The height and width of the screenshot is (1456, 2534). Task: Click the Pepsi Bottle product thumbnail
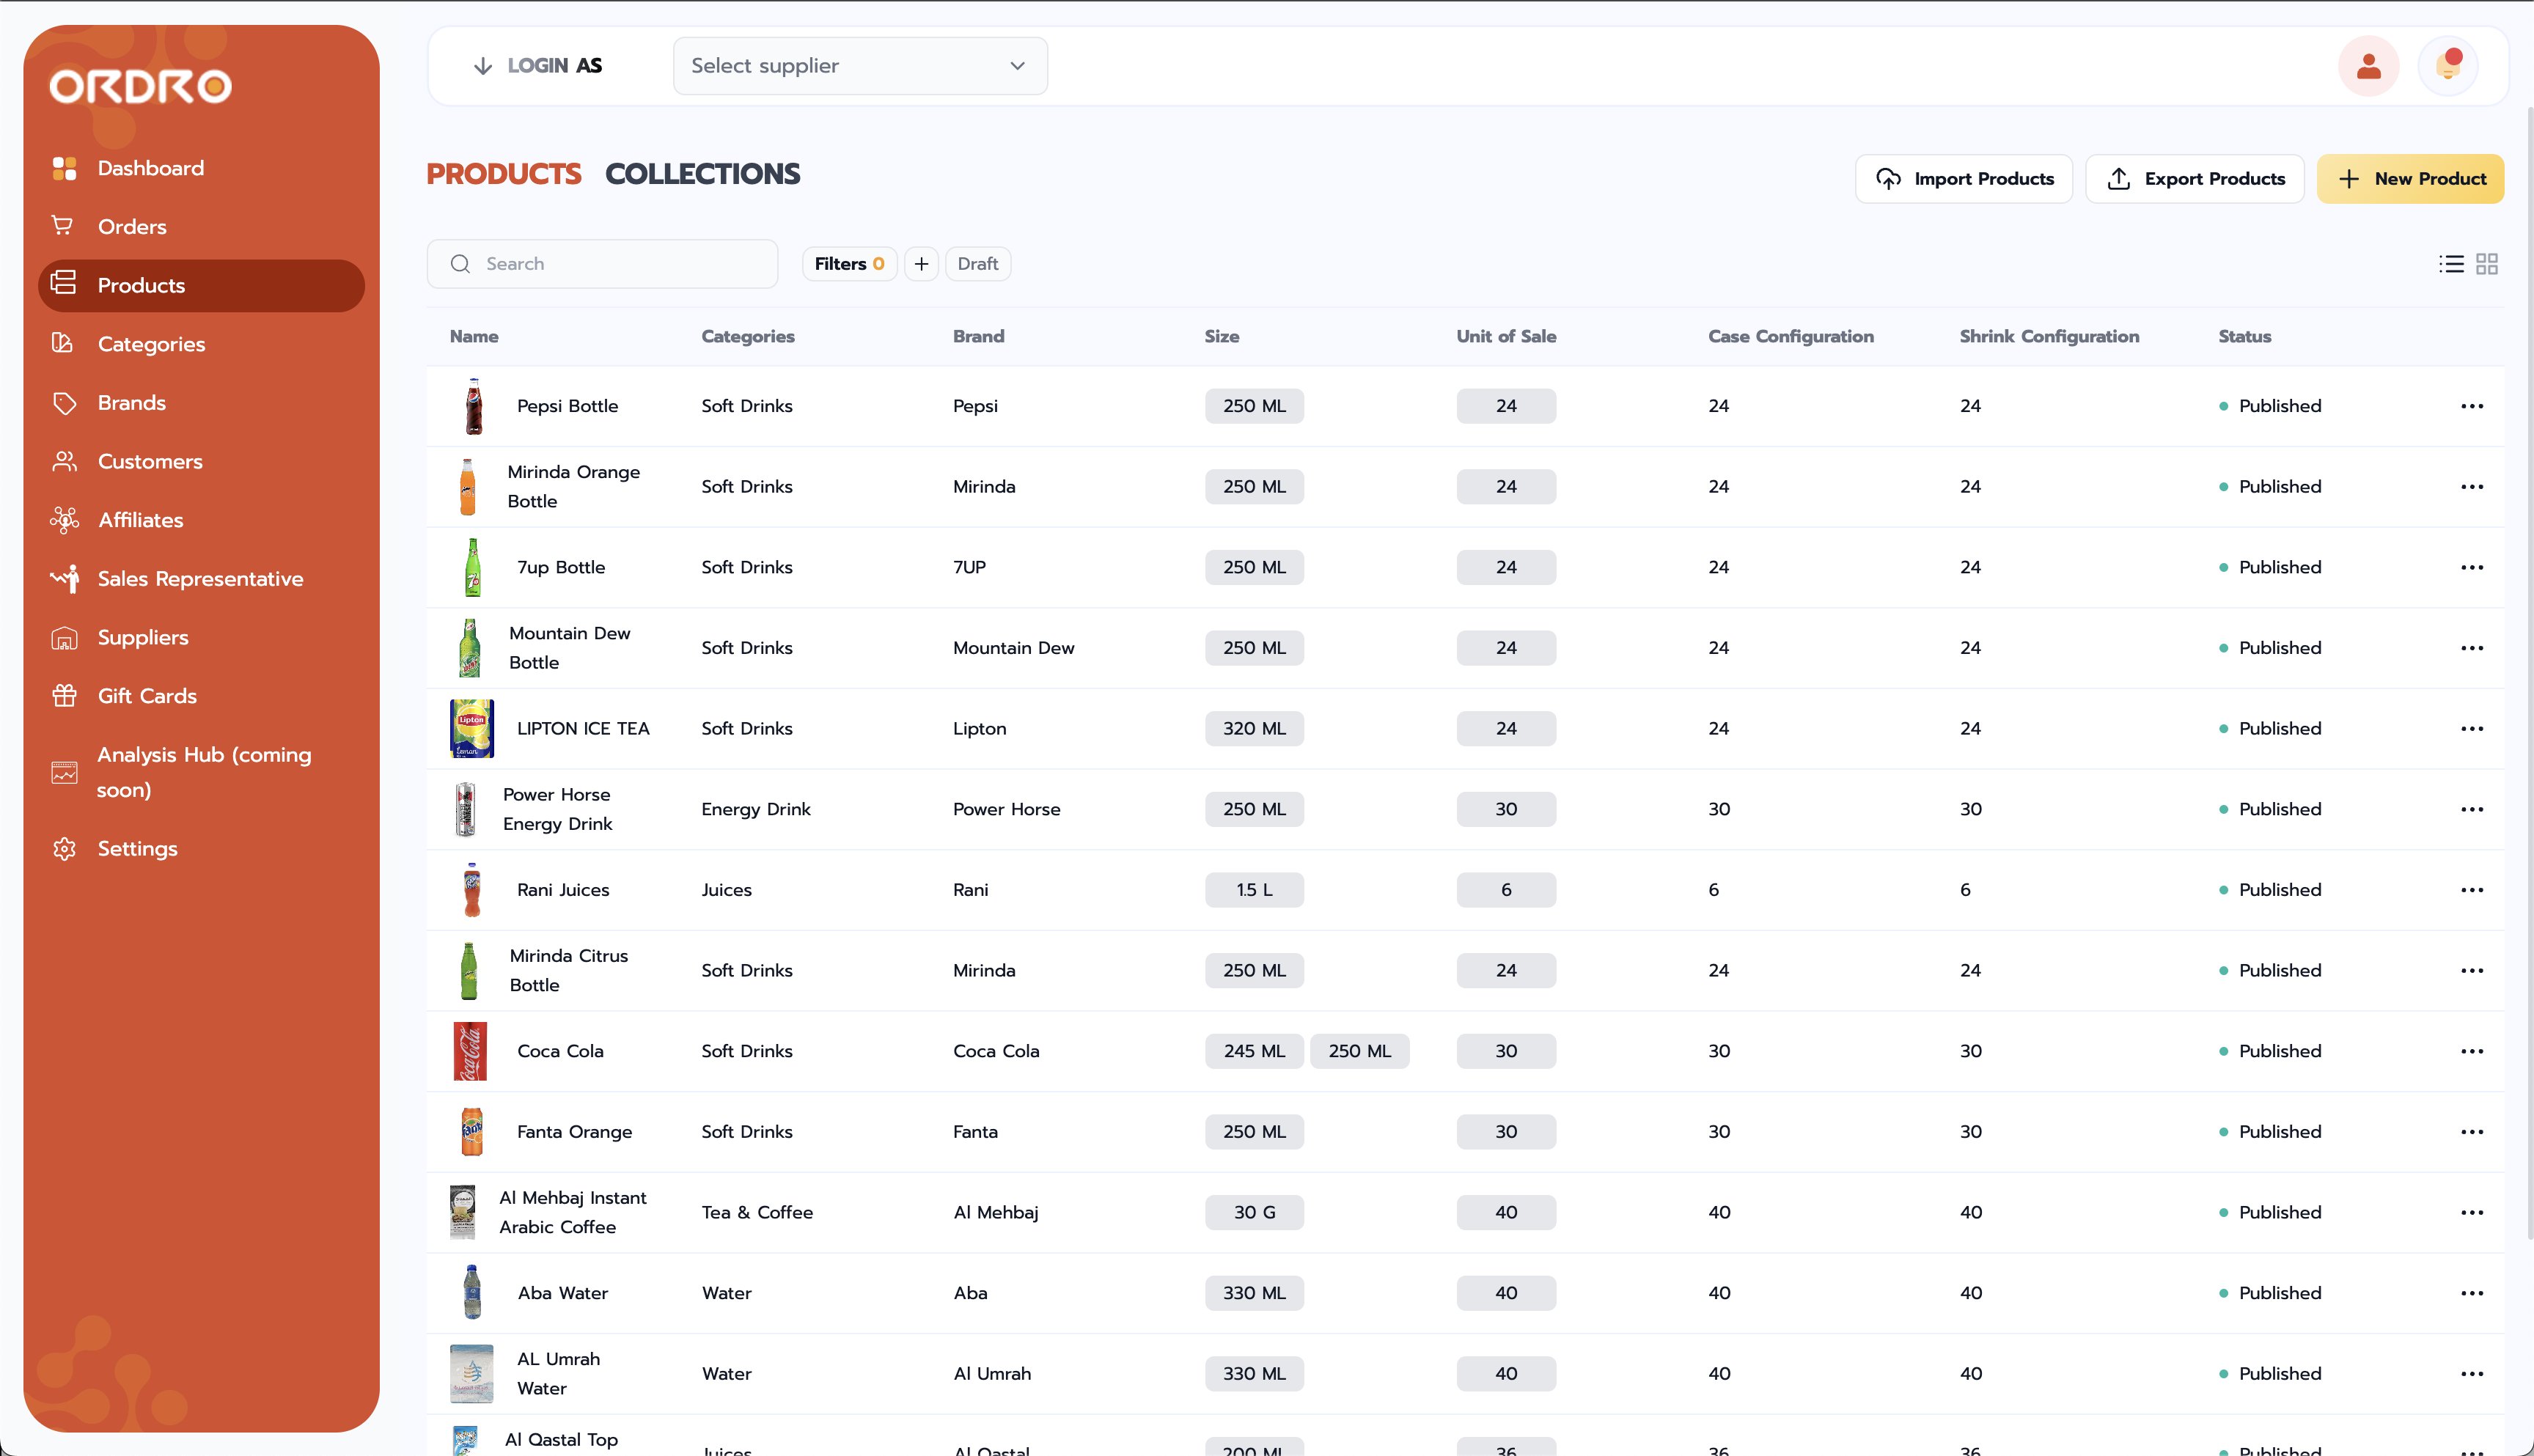click(x=474, y=406)
